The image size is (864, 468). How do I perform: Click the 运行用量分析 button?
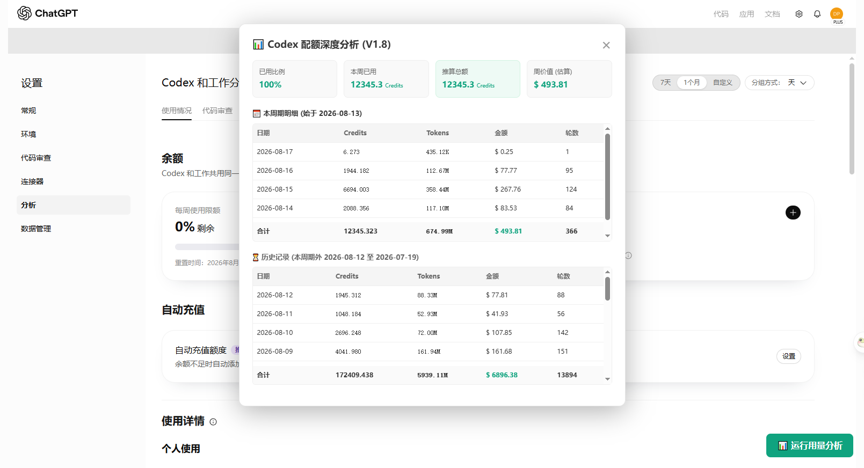(810, 445)
